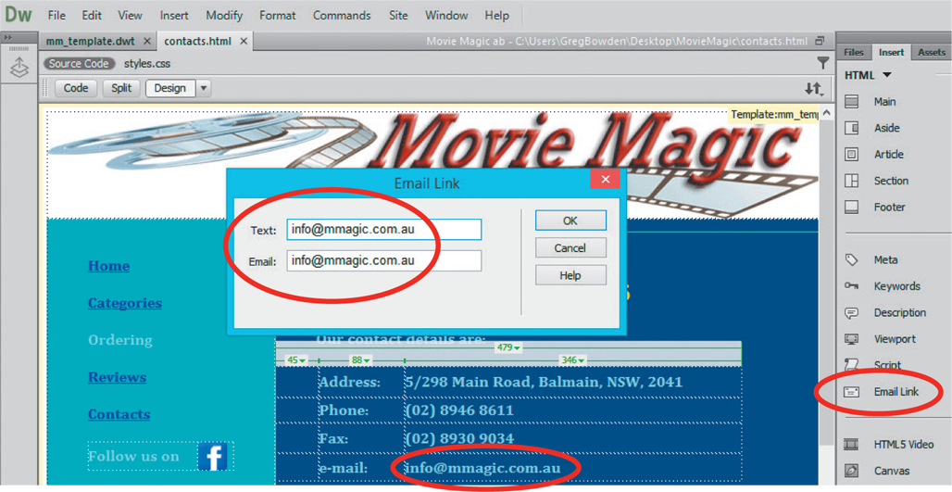Image resolution: width=952 pixels, height=492 pixels.
Task: Click OK in Email Link dialog
Action: tap(570, 221)
